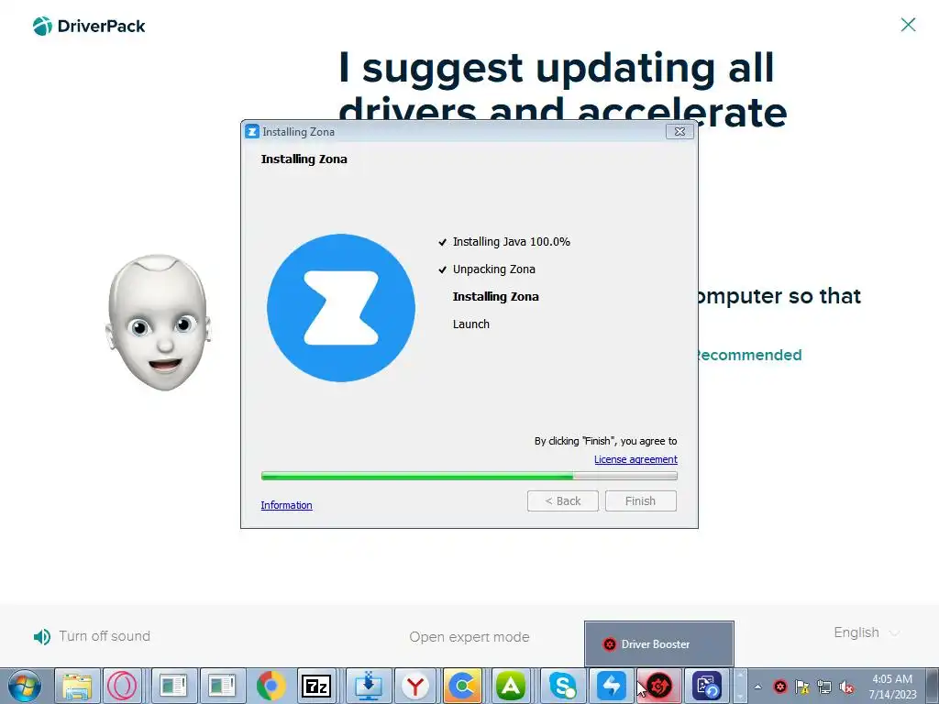Open the orange C browser taskbar icon

pos(462,686)
